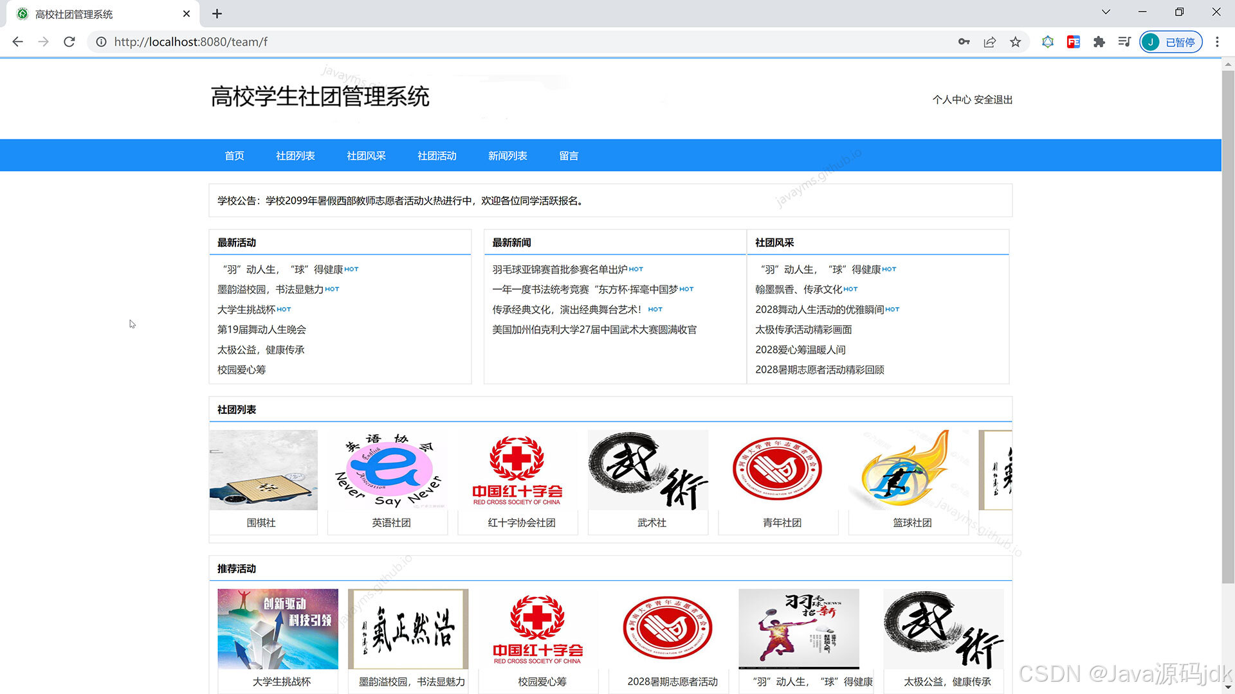This screenshot has height=694, width=1235.
Task: Click the 已暂停 profile avatar
Action: tap(1151, 42)
